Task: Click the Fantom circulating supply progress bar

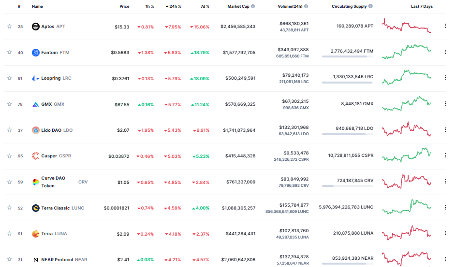Action: tap(347, 56)
